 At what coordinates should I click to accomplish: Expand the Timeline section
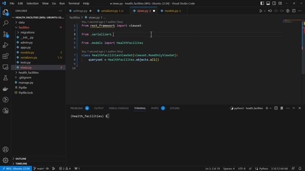pos(38,163)
